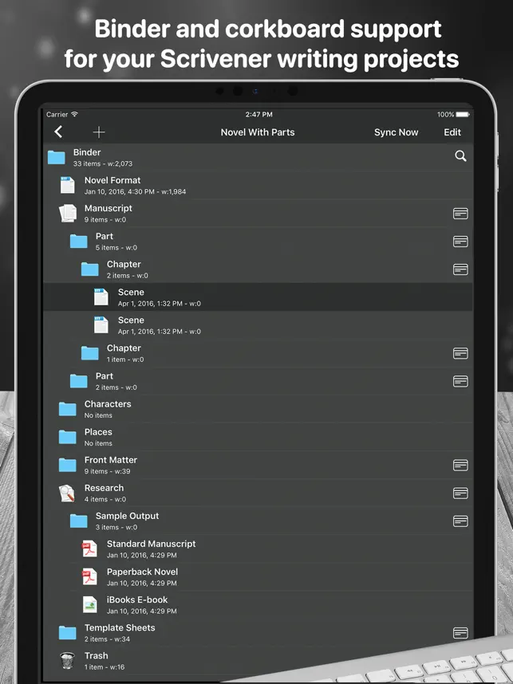Select the Places label

click(x=98, y=432)
